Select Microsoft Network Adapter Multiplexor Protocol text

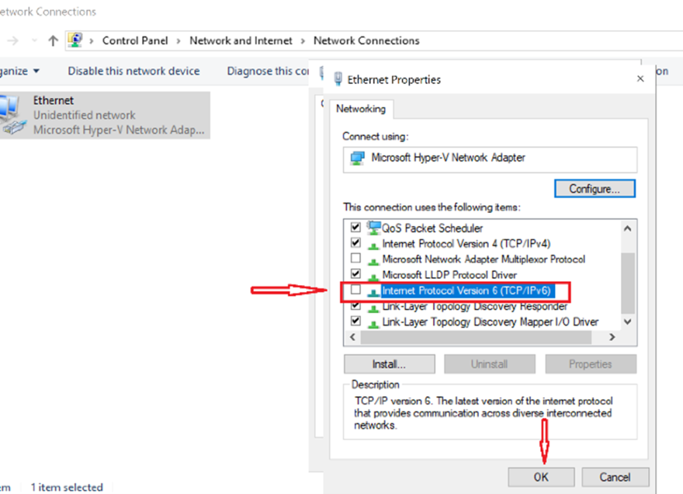click(x=484, y=260)
